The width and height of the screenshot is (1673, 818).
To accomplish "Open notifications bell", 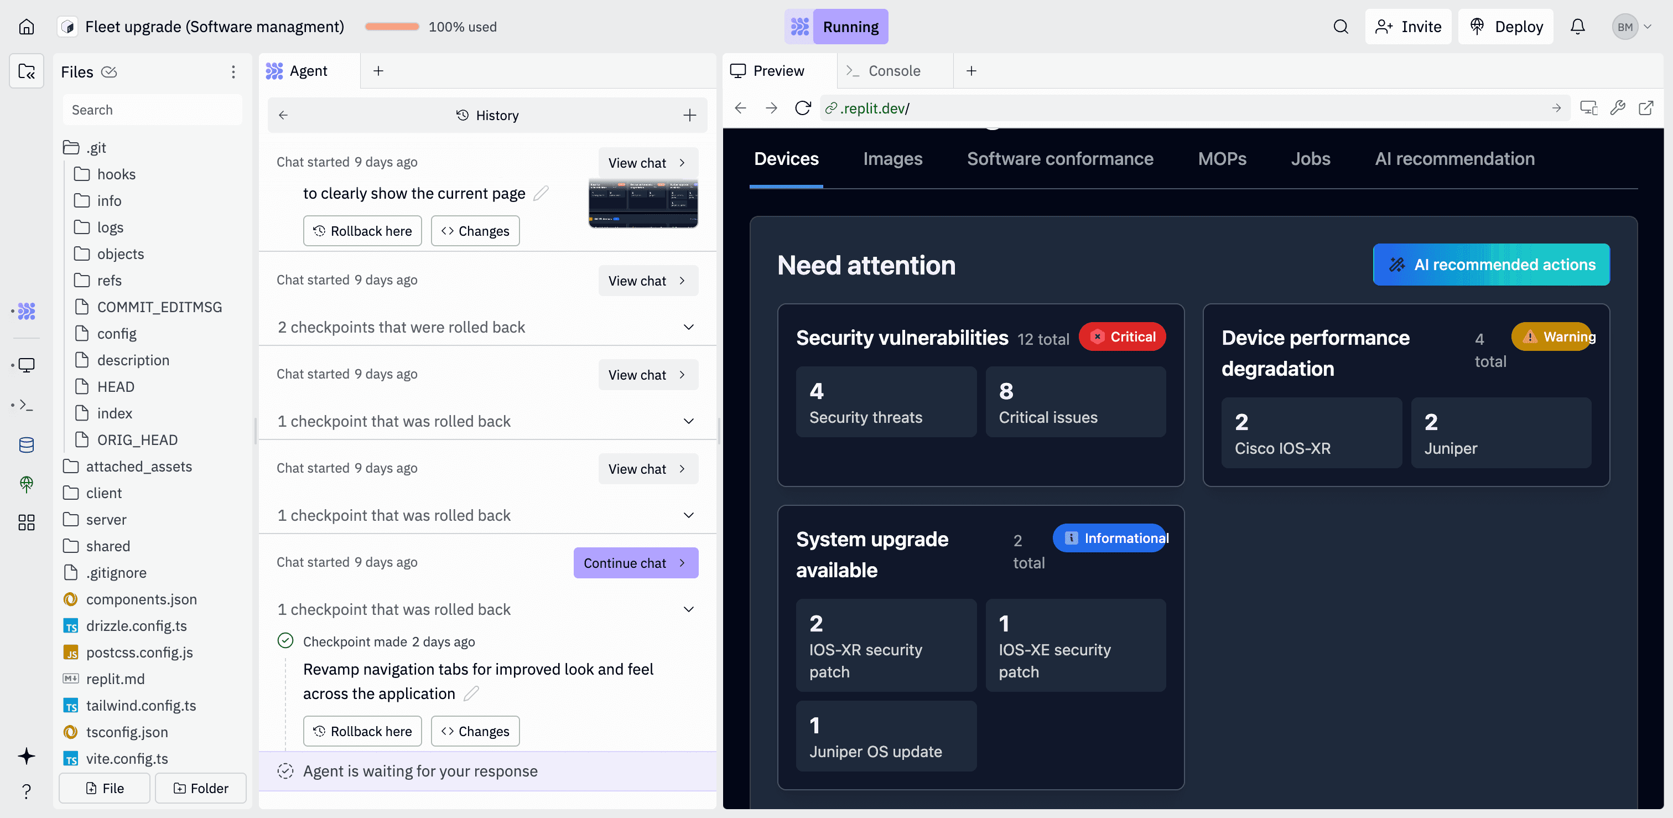I will 1577,27.
